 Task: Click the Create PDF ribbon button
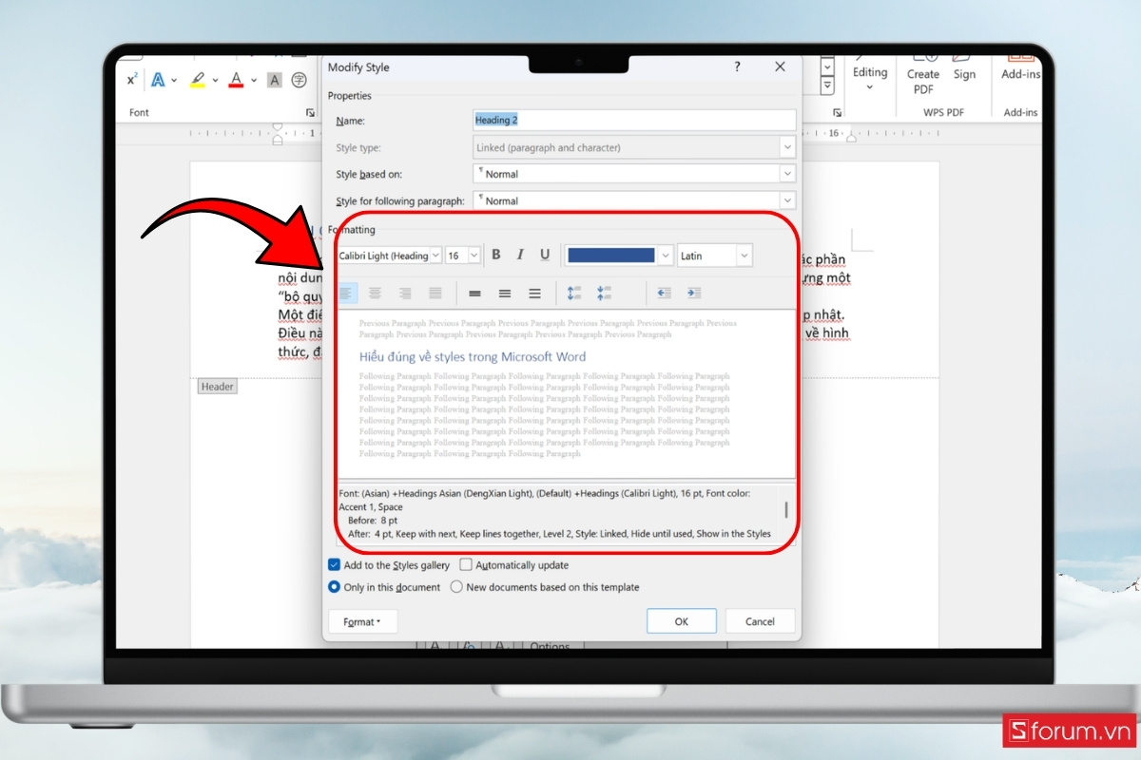[x=922, y=81]
